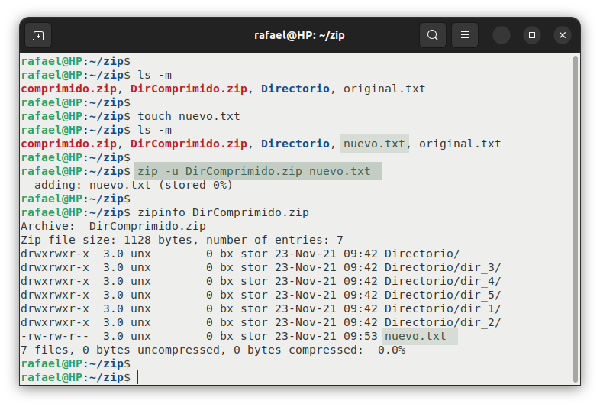
Task: Maximize the terminal window
Action: 532,36
